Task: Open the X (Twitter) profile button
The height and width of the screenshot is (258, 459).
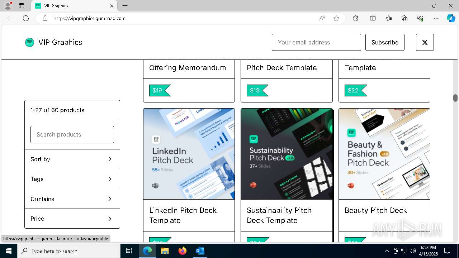Action: point(425,42)
